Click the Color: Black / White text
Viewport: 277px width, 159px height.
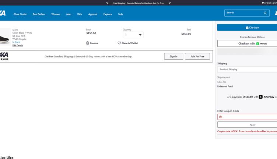[22, 33]
